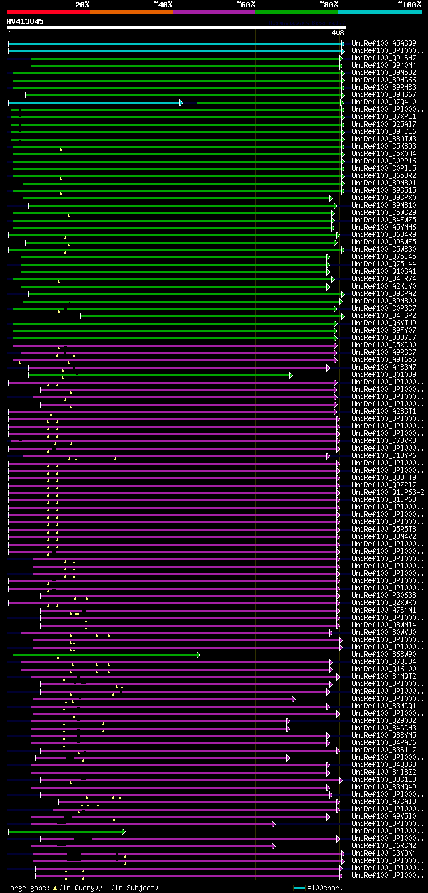
Task: Click the UniRef100_A2XJY0 label
Action: click(x=384, y=286)
